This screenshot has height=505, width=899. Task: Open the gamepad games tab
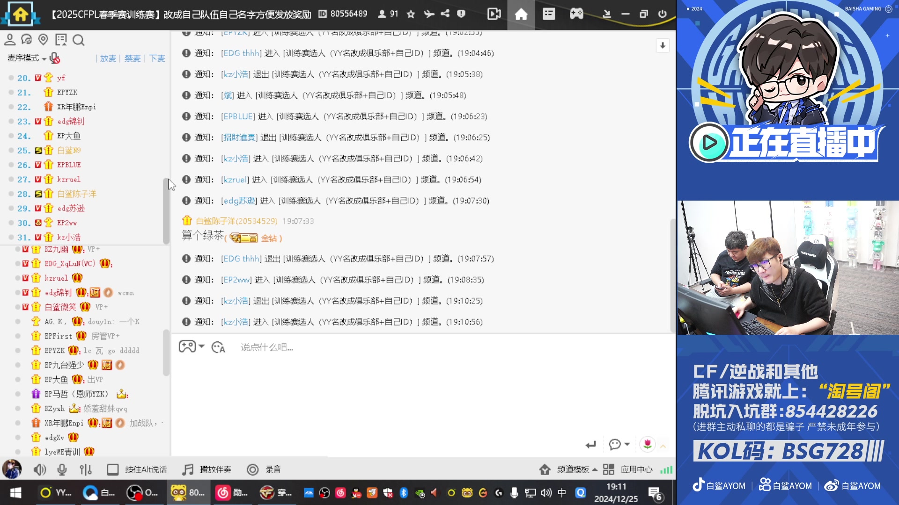point(576,14)
